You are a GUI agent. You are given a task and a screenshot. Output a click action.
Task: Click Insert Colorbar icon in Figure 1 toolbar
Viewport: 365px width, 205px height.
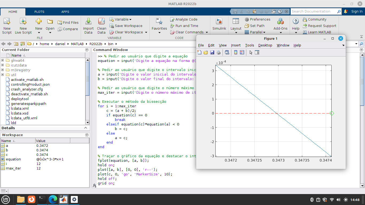[235, 52]
